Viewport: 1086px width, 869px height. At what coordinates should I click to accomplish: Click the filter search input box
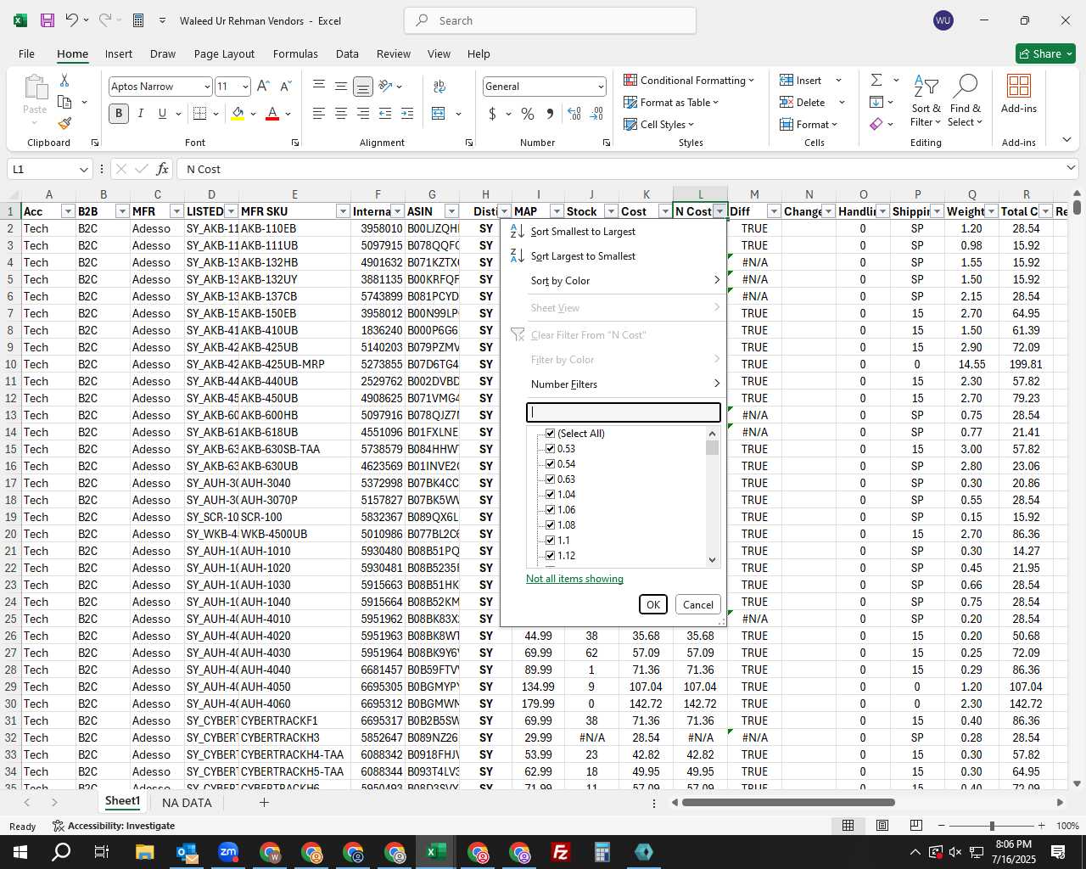624,412
